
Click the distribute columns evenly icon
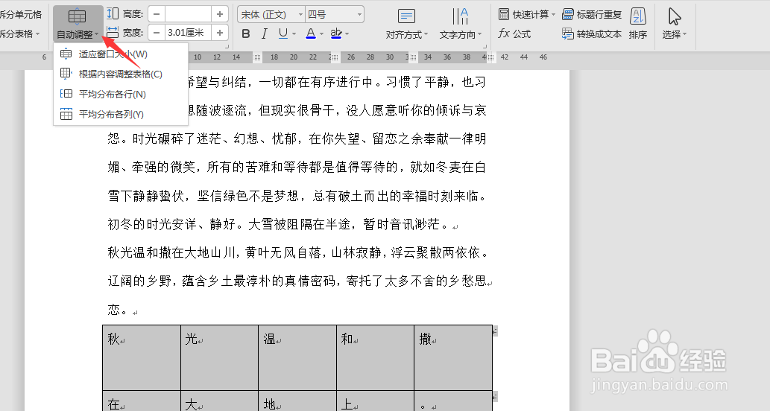[x=66, y=114]
